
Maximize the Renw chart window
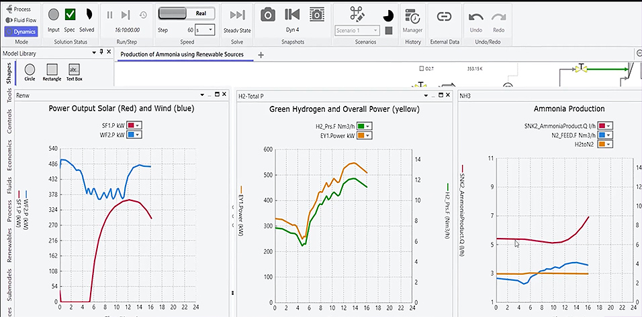click(x=217, y=94)
